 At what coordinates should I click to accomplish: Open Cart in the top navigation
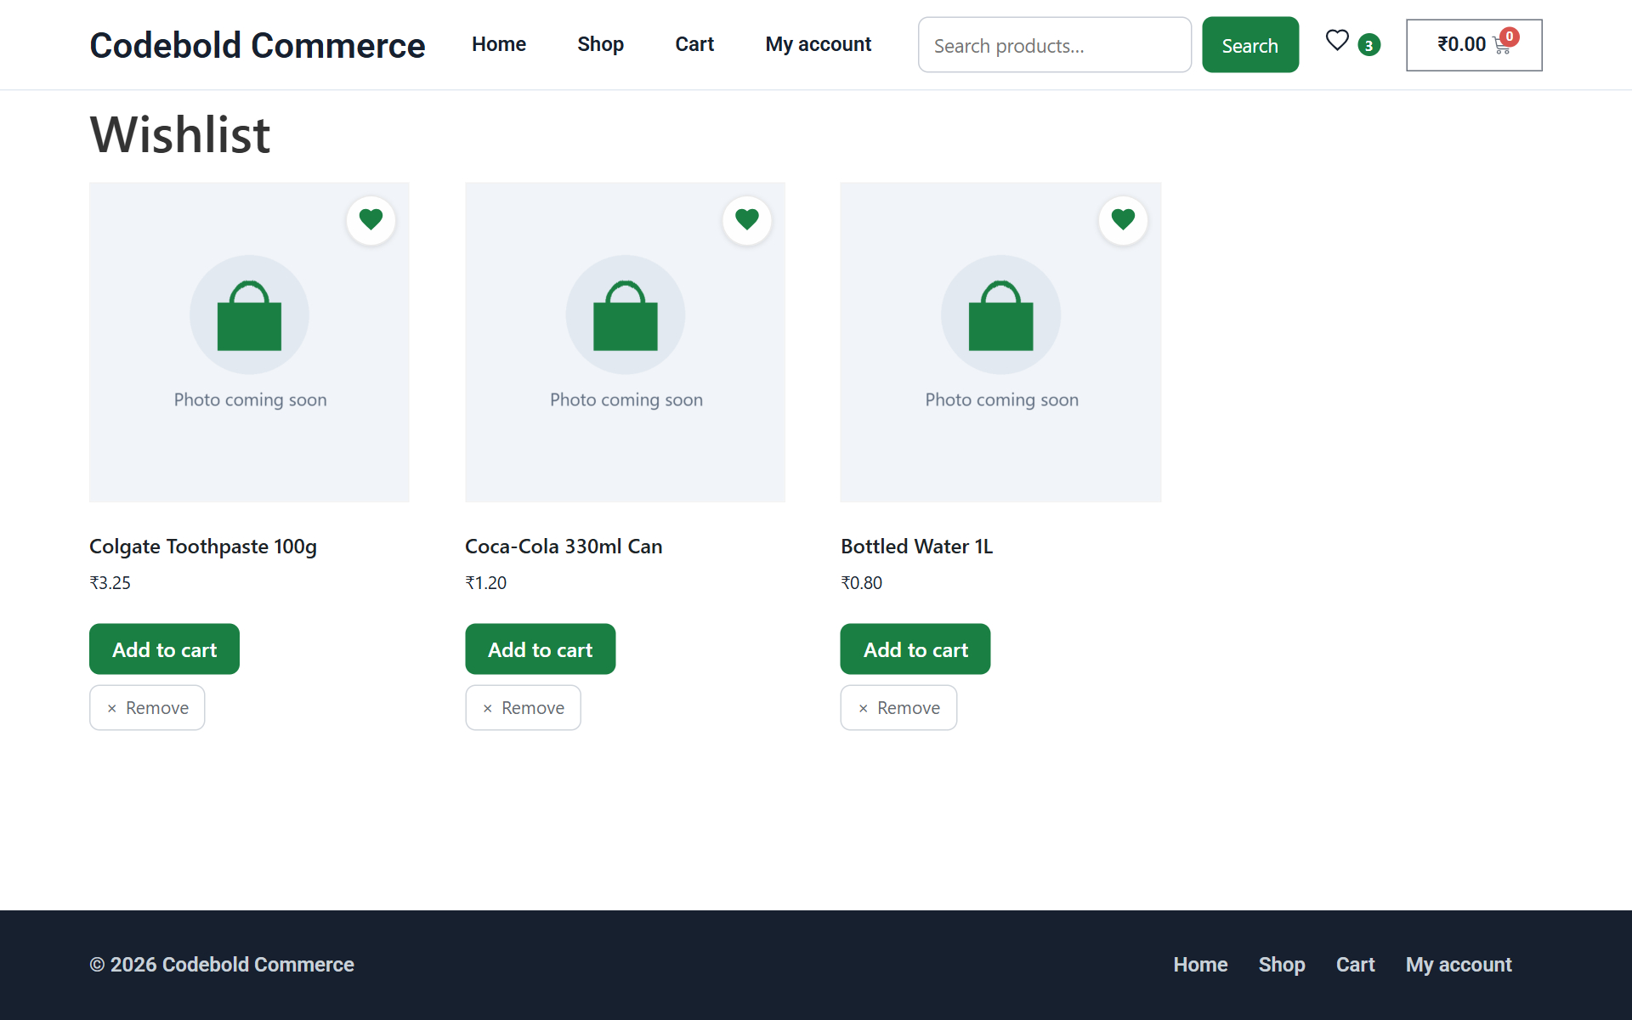click(x=694, y=44)
